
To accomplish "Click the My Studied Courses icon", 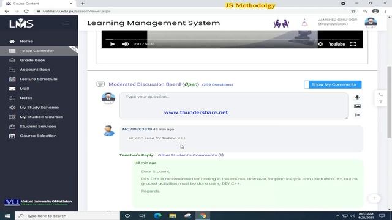I will tap(12, 117).
